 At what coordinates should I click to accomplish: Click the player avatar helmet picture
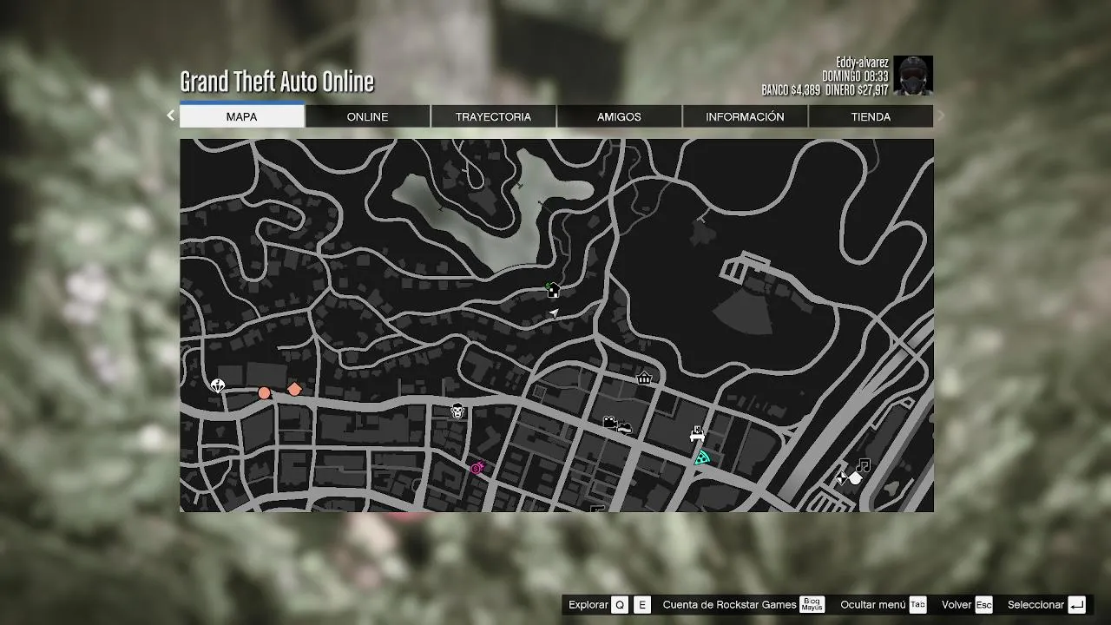(x=913, y=76)
